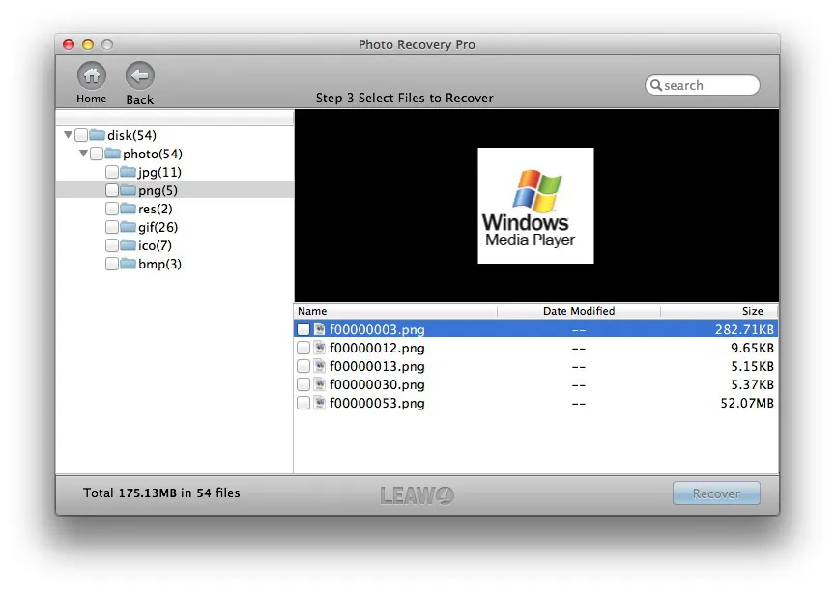Viewport: 835px width, 592px height.
Task: Click the Windows Media Player preview image
Action: (x=535, y=206)
